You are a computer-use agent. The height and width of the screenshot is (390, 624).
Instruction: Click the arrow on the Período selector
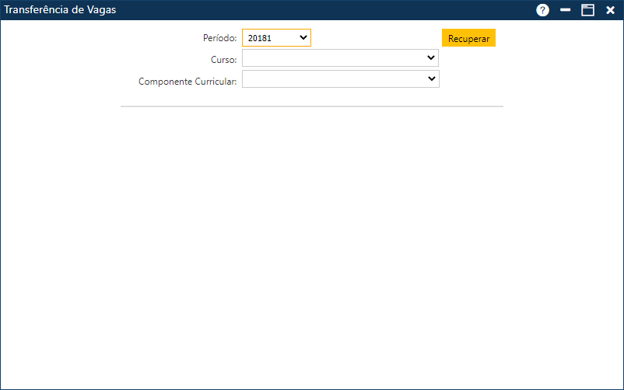[x=303, y=37]
